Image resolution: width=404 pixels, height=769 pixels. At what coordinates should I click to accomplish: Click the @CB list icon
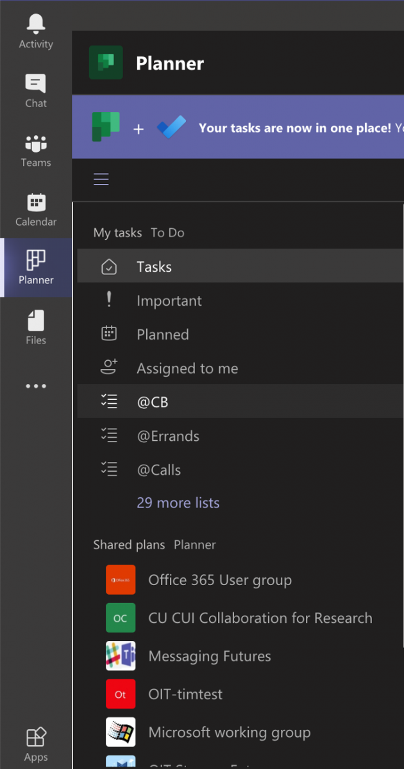pyautogui.click(x=109, y=402)
